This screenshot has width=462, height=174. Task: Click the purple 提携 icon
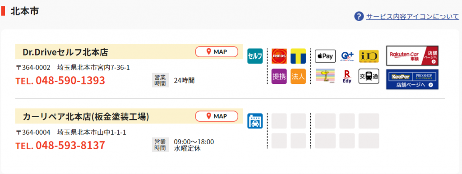click(279, 76)
